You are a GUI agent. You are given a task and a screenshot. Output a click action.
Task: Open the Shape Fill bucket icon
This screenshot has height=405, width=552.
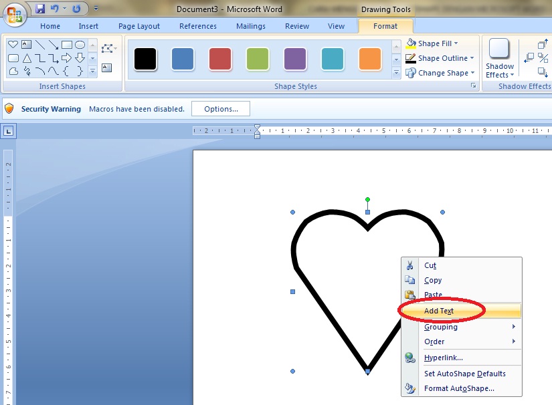tap(410, 43)
